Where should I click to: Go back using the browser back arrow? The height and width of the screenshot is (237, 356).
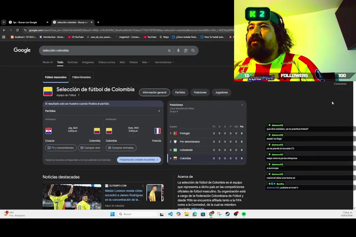[x=4, y=30]
